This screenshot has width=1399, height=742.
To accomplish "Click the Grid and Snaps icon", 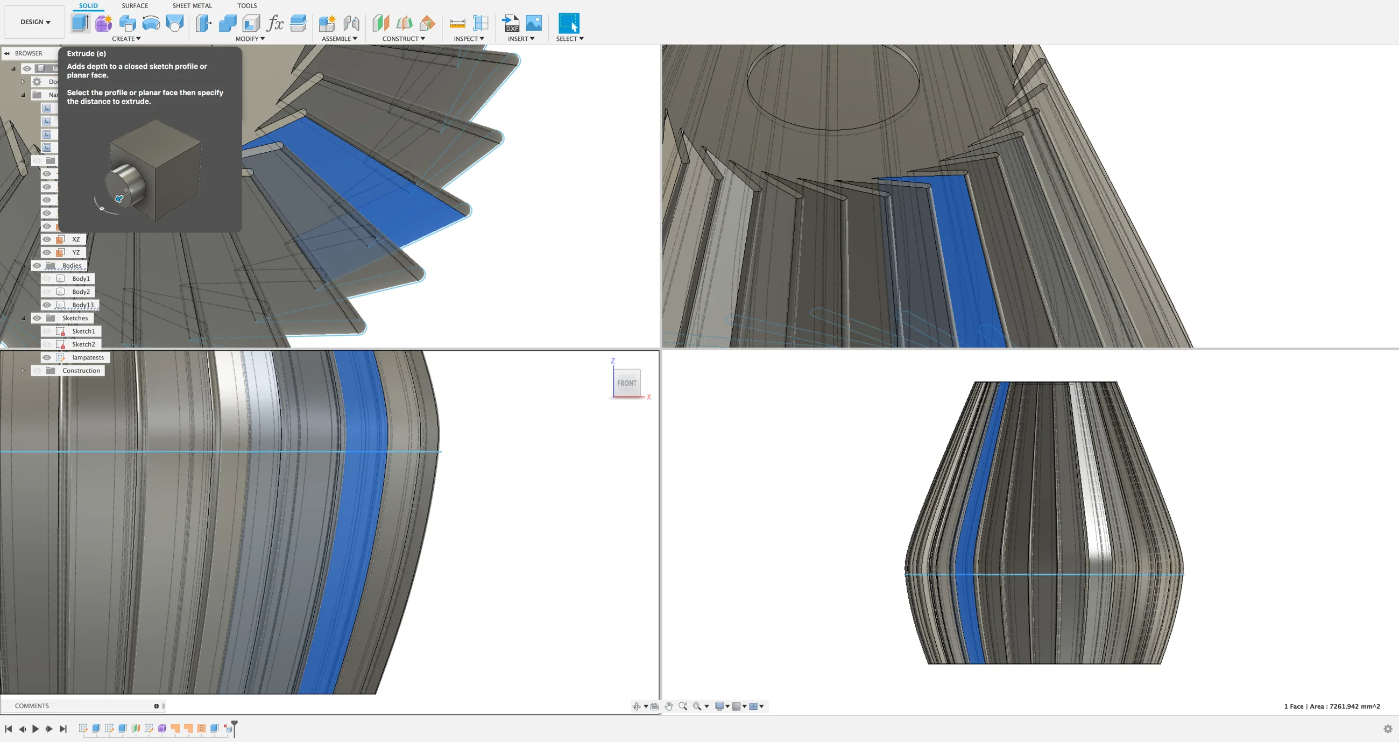I will pos(737,706).
